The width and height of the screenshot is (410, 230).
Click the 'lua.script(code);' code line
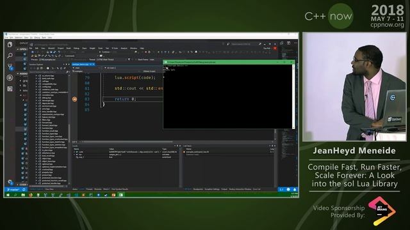pos(135,78)
